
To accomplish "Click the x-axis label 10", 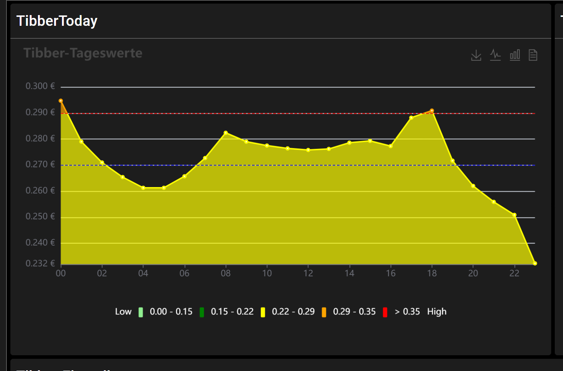I will 267,273.
